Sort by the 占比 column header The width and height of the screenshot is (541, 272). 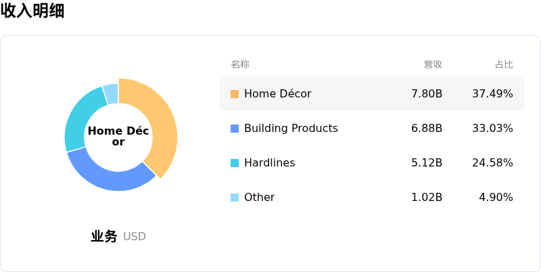(504, 64)
